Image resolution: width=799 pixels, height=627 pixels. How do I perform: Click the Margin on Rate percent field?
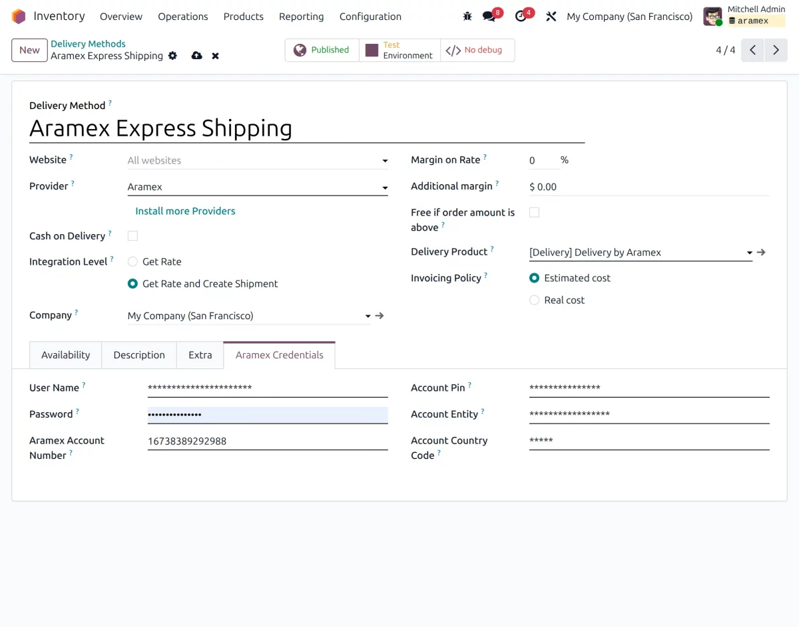543,160
